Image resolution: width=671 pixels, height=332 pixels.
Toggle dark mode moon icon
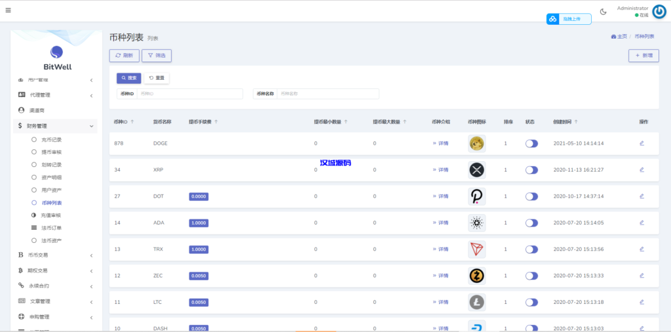coord(604,11)
